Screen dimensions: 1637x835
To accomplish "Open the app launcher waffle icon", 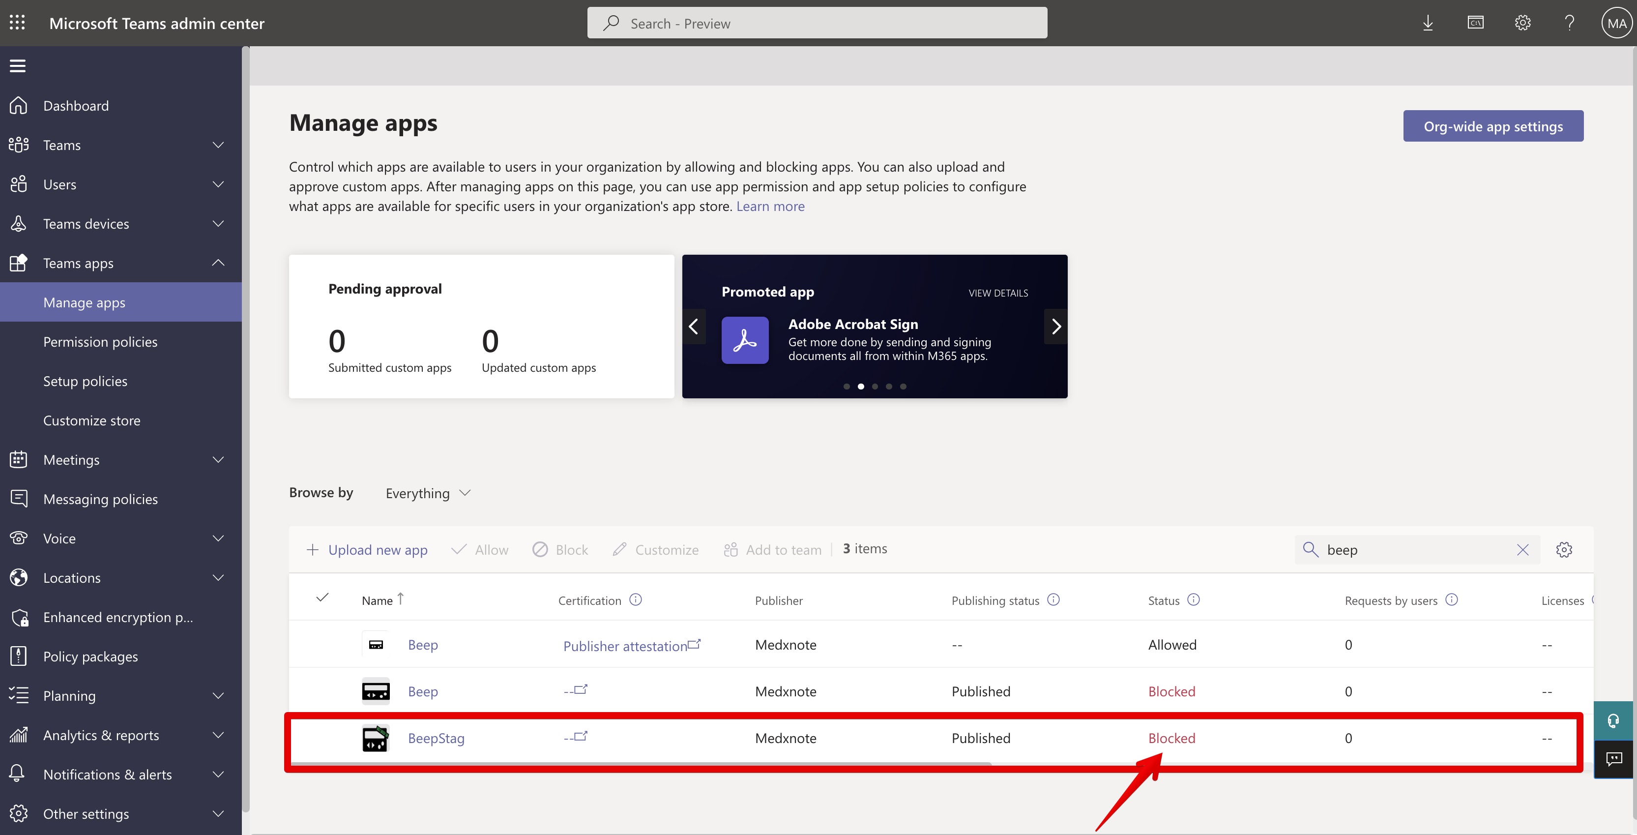I will coord(18,23).
